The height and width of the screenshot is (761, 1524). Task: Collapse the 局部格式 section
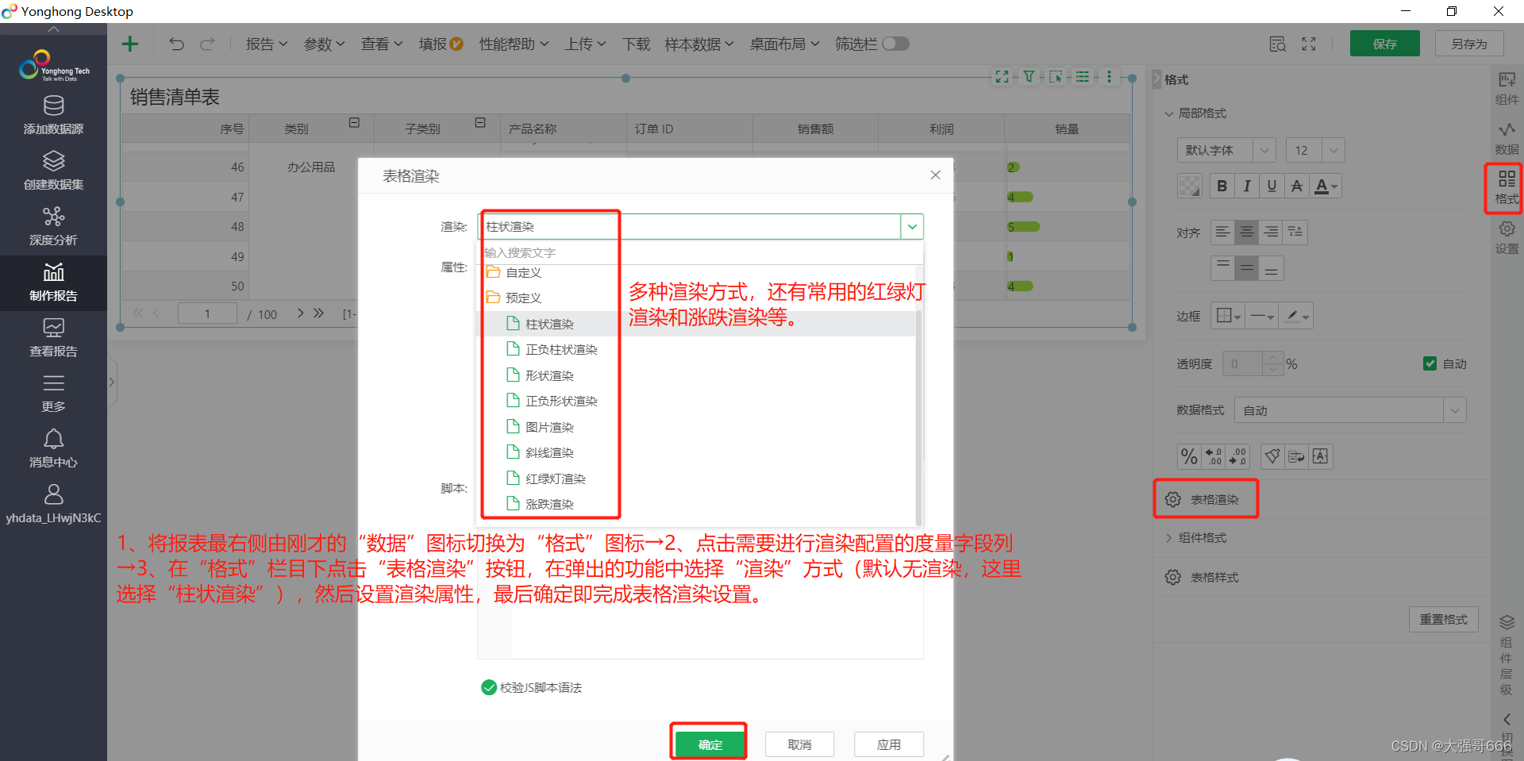(x=1168, y=113)
